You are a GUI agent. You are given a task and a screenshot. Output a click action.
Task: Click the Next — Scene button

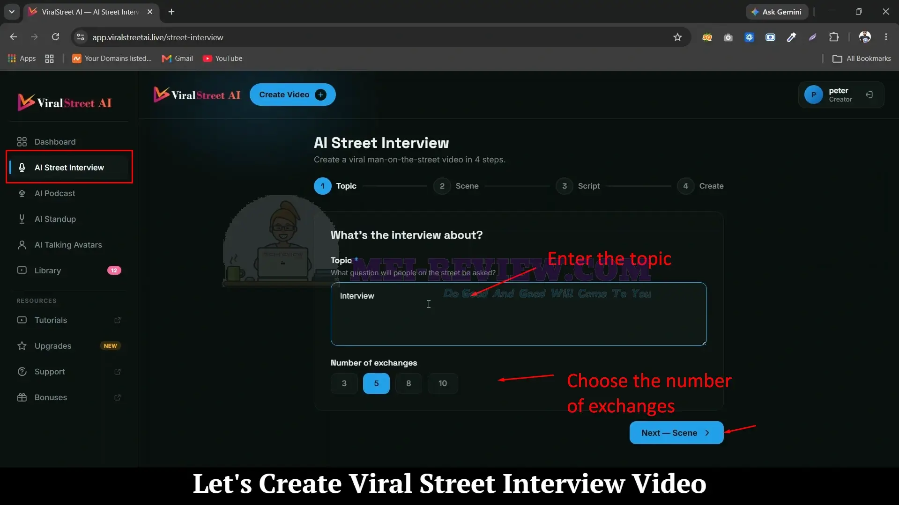click(676, 433)
